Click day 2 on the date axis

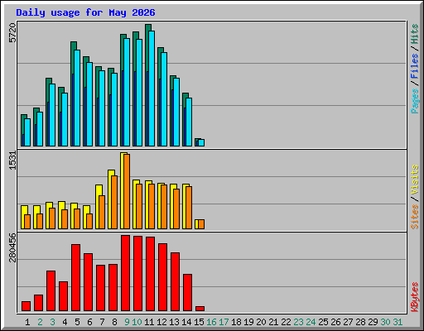40,322
